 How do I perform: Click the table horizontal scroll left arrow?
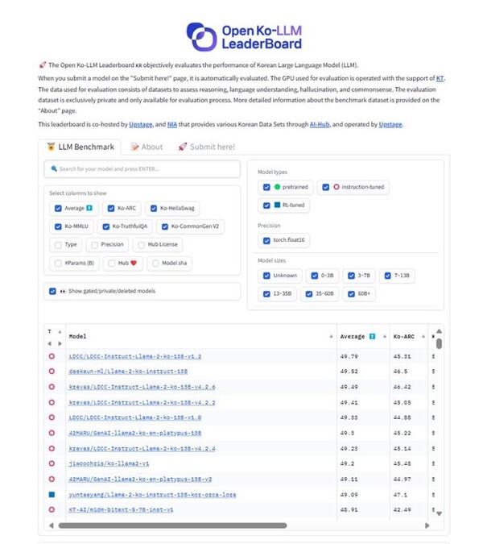52,525
